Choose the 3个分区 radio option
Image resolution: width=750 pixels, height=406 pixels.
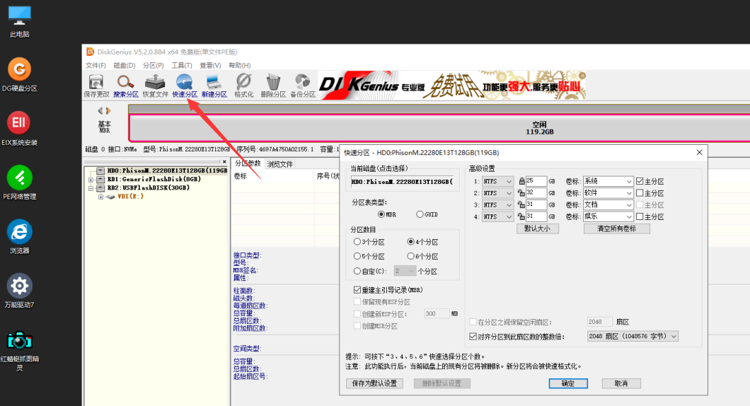pos(357,242)
